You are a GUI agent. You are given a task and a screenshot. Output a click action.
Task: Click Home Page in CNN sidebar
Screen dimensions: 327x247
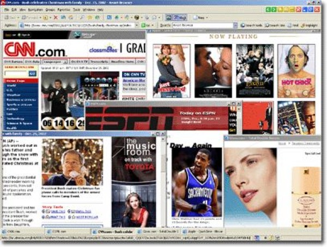(21, 81)
